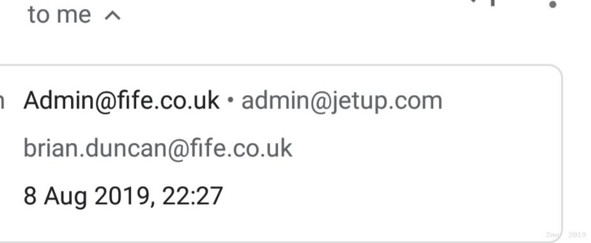Tap the date 8 Aug 2019, 22:27
Screen dimensions: 591x243
click(123, 196)
